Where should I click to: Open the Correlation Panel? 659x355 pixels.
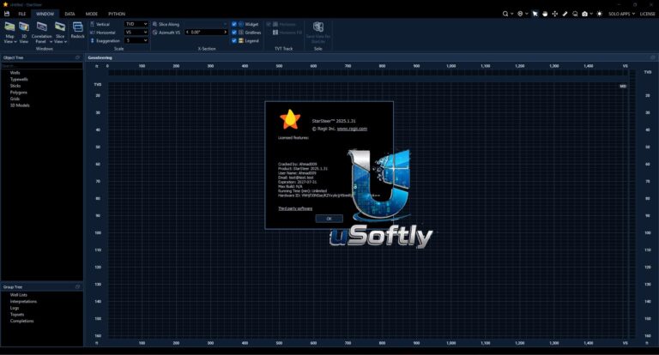41,33
